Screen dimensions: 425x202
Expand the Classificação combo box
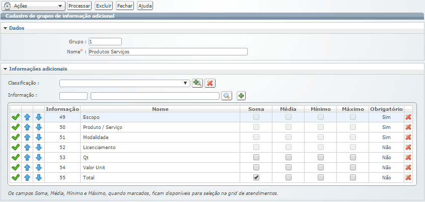pyautogui.click(x=186, y=83)
